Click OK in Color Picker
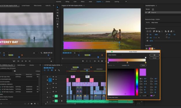Screen dimensions: 181x108 154,55
